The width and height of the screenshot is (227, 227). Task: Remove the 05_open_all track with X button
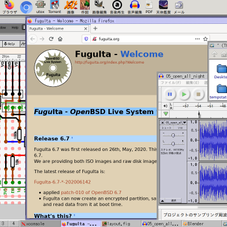[x=162, y=123]
